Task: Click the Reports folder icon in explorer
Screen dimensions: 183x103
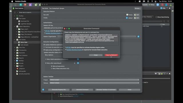Action: pyautogui.click(x=17, y=58)
